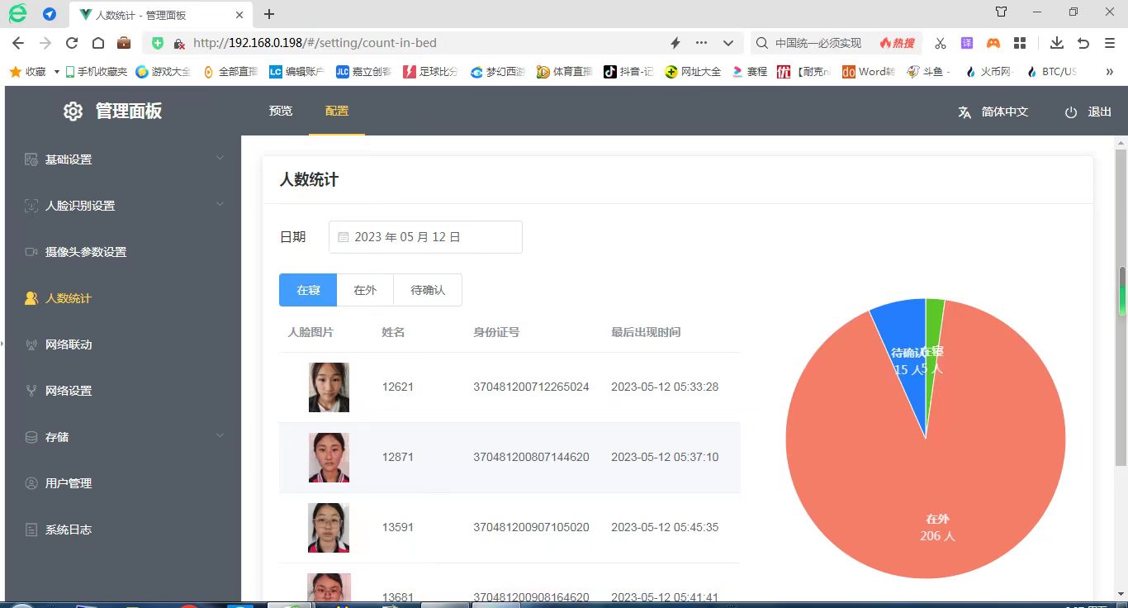Open the 手机收藏夹 bookmark
Viewport: 1128px width, 608px height.
(x=97, y=72)
